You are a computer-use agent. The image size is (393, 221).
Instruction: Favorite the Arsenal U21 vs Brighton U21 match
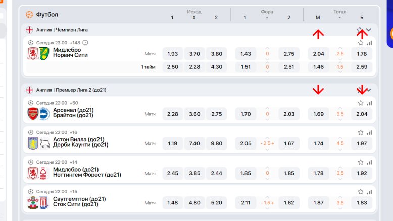[x=360, y=103]
